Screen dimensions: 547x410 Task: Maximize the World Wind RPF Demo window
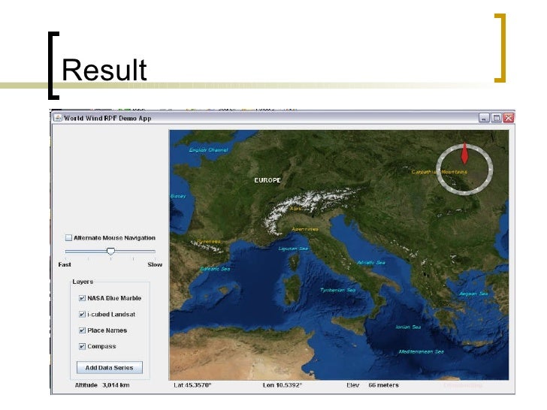coord(496,118)
